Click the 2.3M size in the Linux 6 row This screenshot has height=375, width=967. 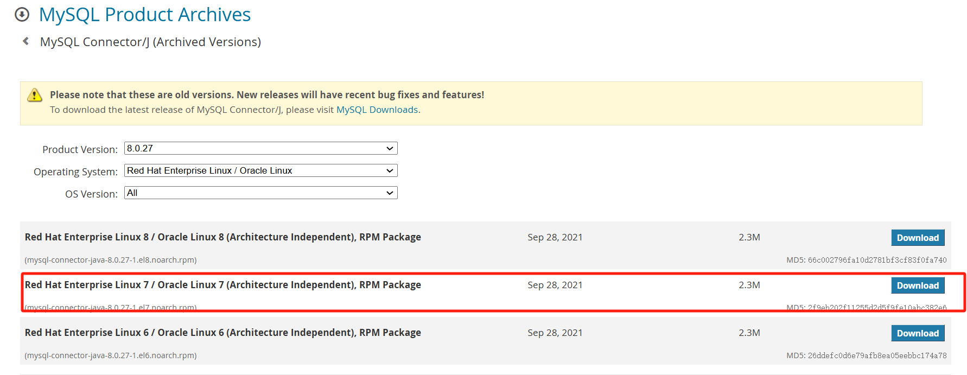[749, 333]
